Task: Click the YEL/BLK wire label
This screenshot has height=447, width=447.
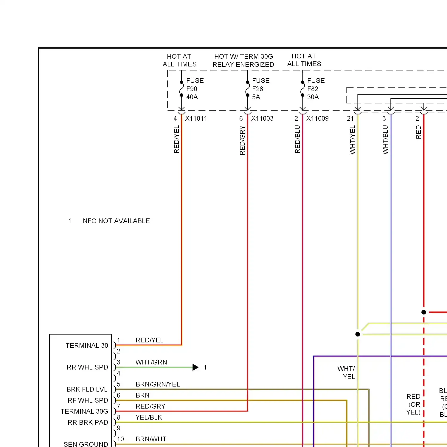Action: coord(149,417)
